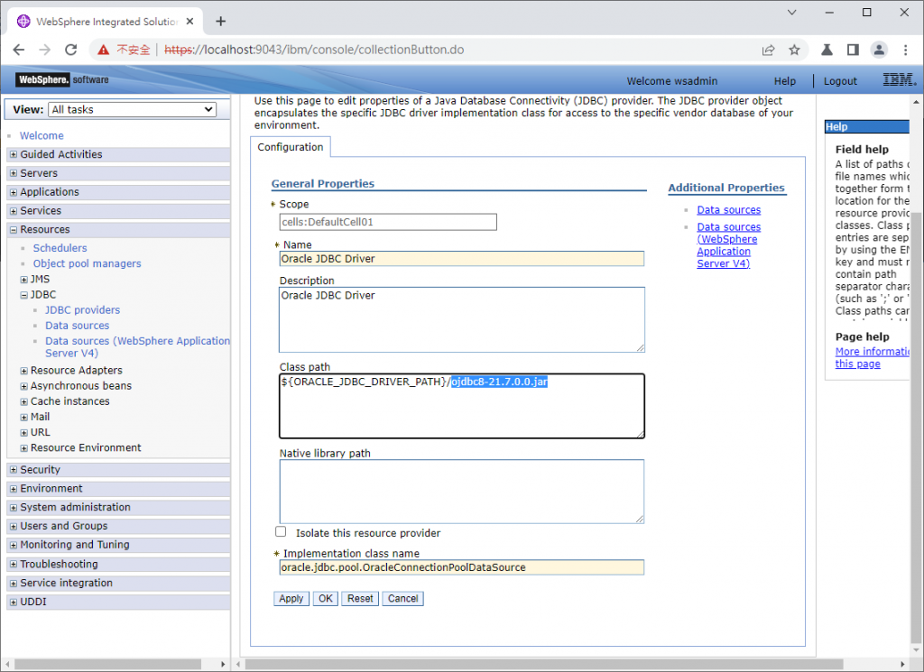Go forward to the next browser page
The height and width of the screenshot is (672, 924).
[x=45, y=50]
